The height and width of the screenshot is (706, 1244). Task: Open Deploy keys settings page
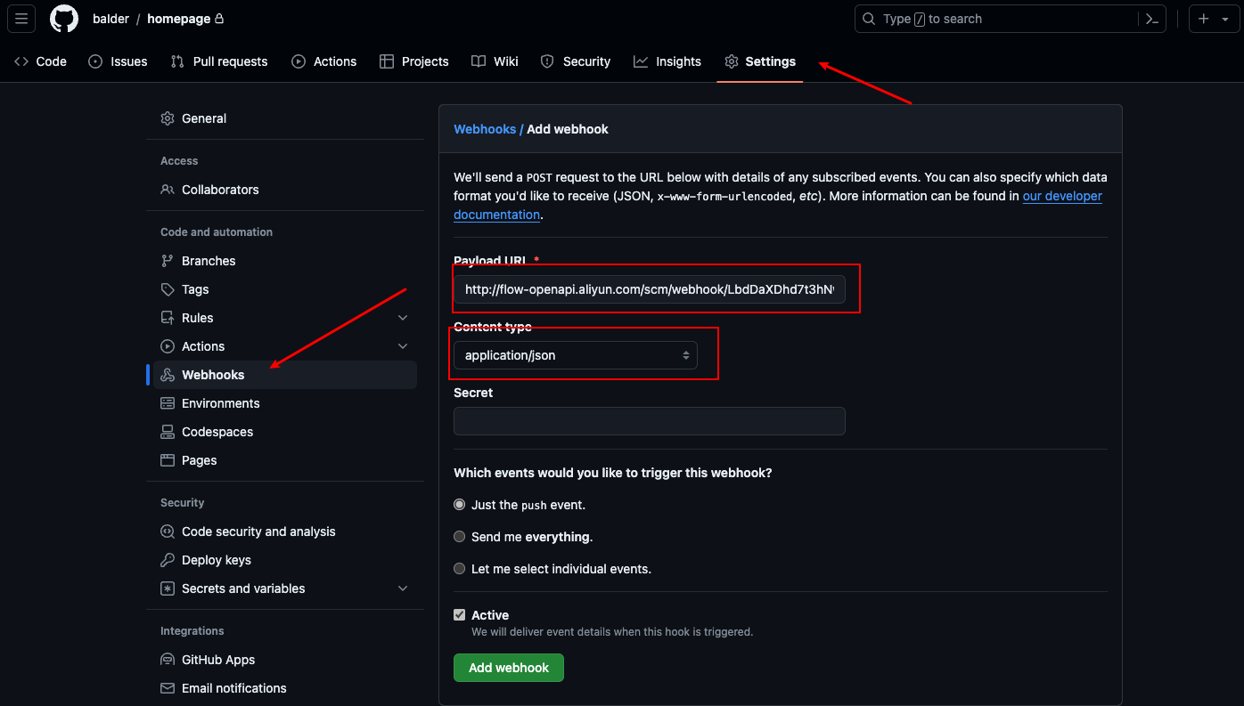[x=285, y=560]
